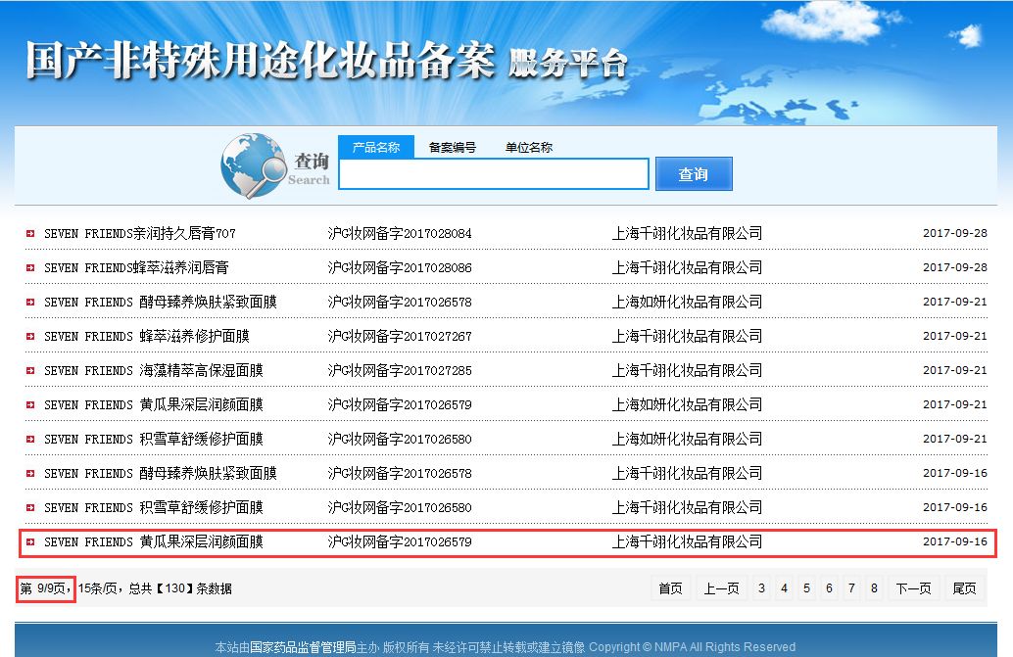Image resolution: width=1013 pixels, height=657 pixels.
Task: Click 下一页 next page button
Action: coord(913,588)
